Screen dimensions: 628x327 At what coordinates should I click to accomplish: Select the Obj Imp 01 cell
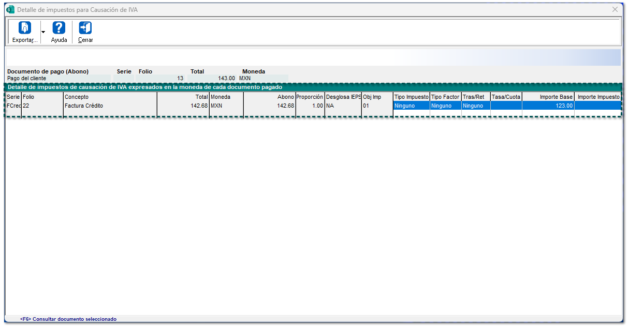coord(377,106)
